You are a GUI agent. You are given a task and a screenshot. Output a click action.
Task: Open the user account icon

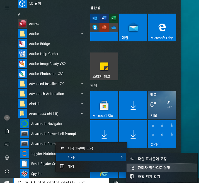[x=7, y=118]
